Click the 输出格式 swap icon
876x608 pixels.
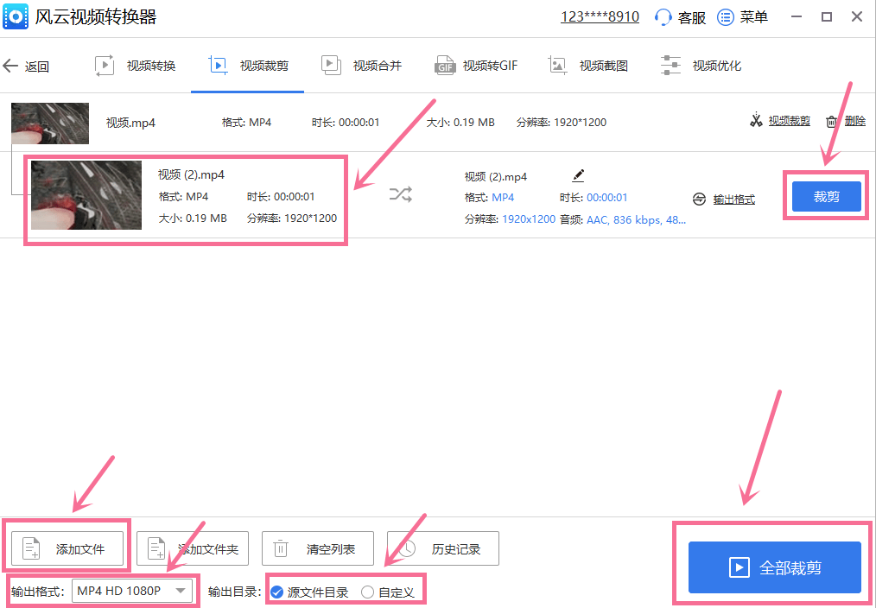pos(699,199)
